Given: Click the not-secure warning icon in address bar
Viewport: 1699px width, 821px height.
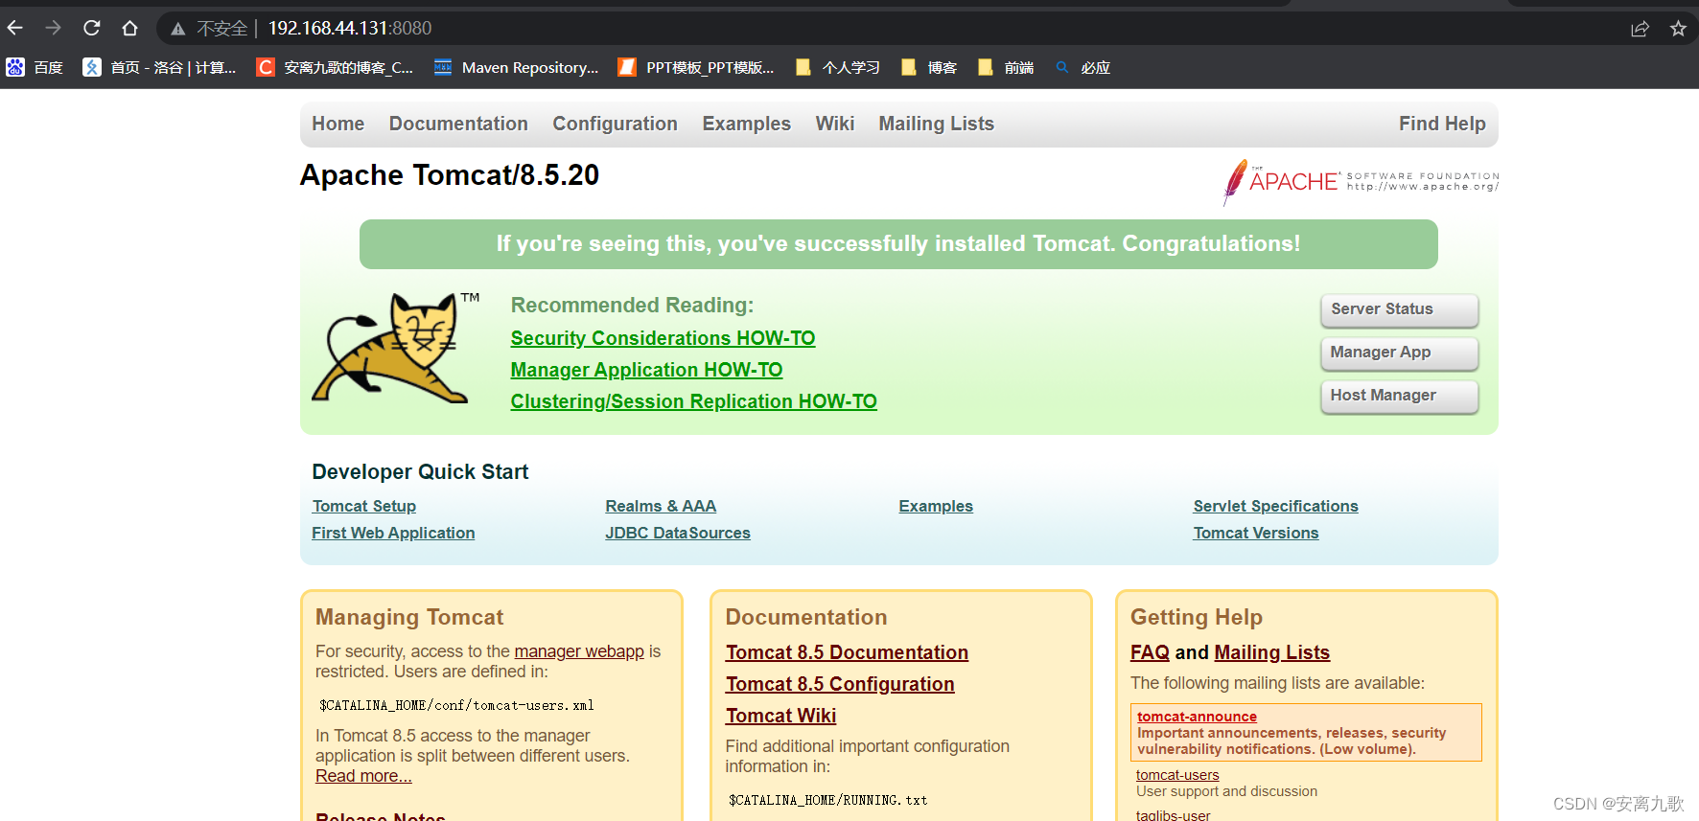Looking at the screenshot, I should click(178, 29).
